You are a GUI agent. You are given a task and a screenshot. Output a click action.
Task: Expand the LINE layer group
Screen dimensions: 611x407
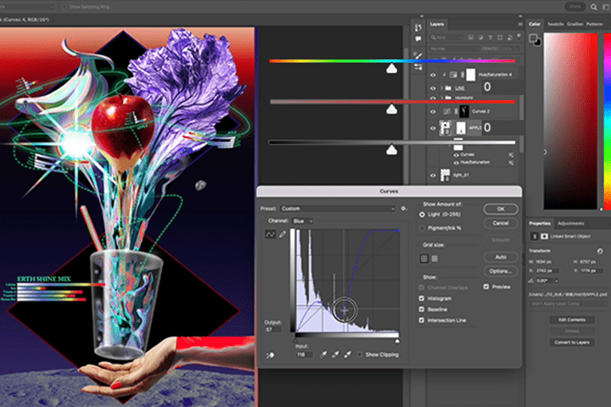point(442,88)
